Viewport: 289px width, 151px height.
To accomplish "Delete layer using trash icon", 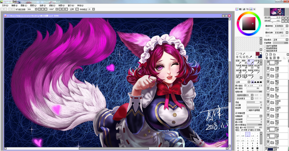I will (278, 58).
